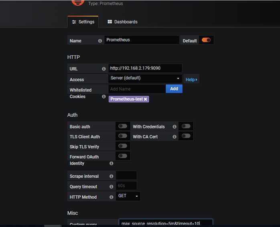Focus the Name input field

point(142,40)
